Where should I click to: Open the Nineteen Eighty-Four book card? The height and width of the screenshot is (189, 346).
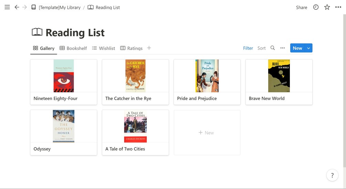pyautogui.click(x=64, y=82)
